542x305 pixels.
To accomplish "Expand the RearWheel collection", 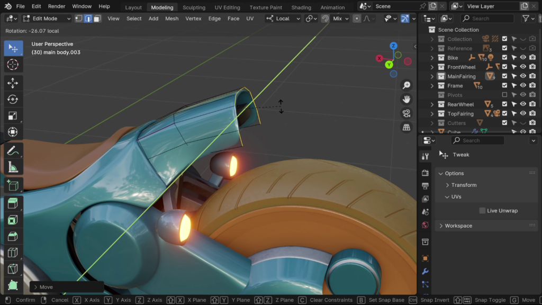I will [432, 105].
